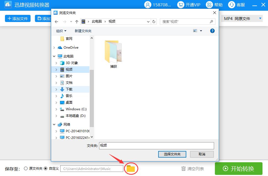
Task: Click the user account avatar icon
Action: click(148, 5)
